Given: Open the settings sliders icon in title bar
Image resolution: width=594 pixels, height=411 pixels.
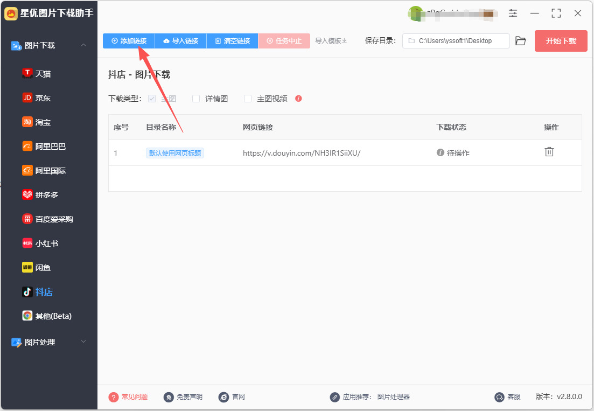Looking at the screenshot, I should [513, 13].
